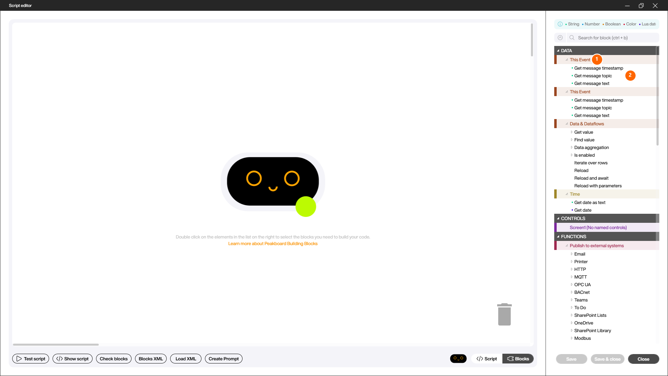Click Load XML button
668x376 pixels.
pyautogui.click(x=186, y=359)
